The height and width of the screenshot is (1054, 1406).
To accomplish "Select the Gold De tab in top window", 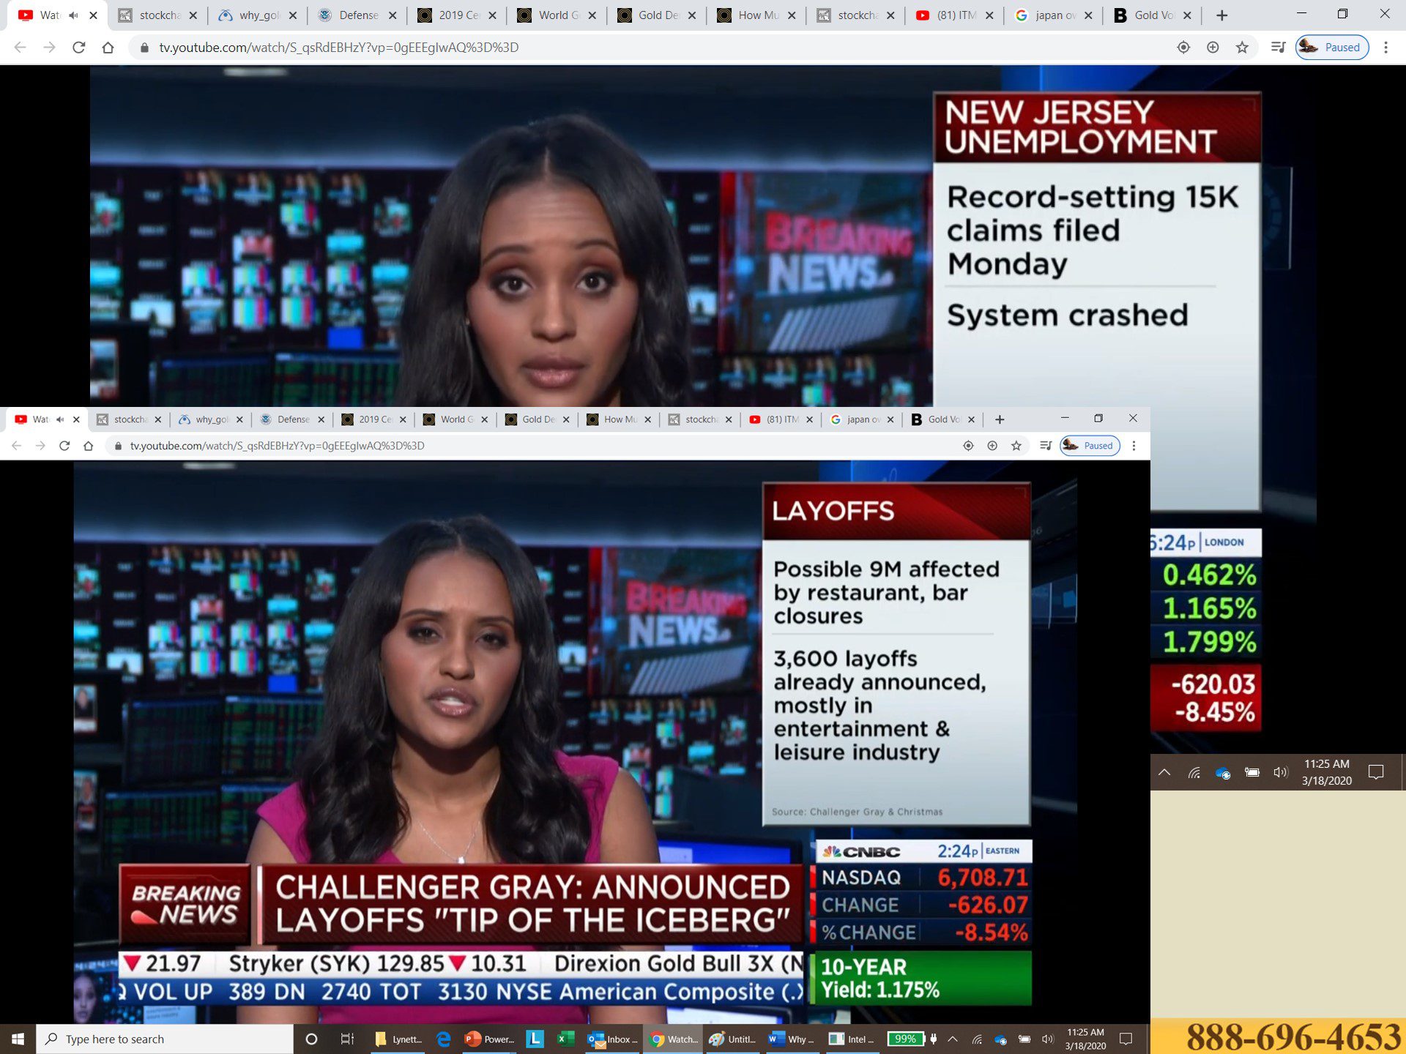I will point(657,15).
